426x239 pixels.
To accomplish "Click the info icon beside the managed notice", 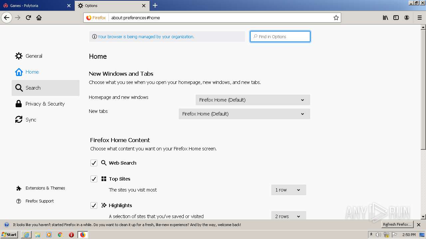I will [x=95, y=37].
